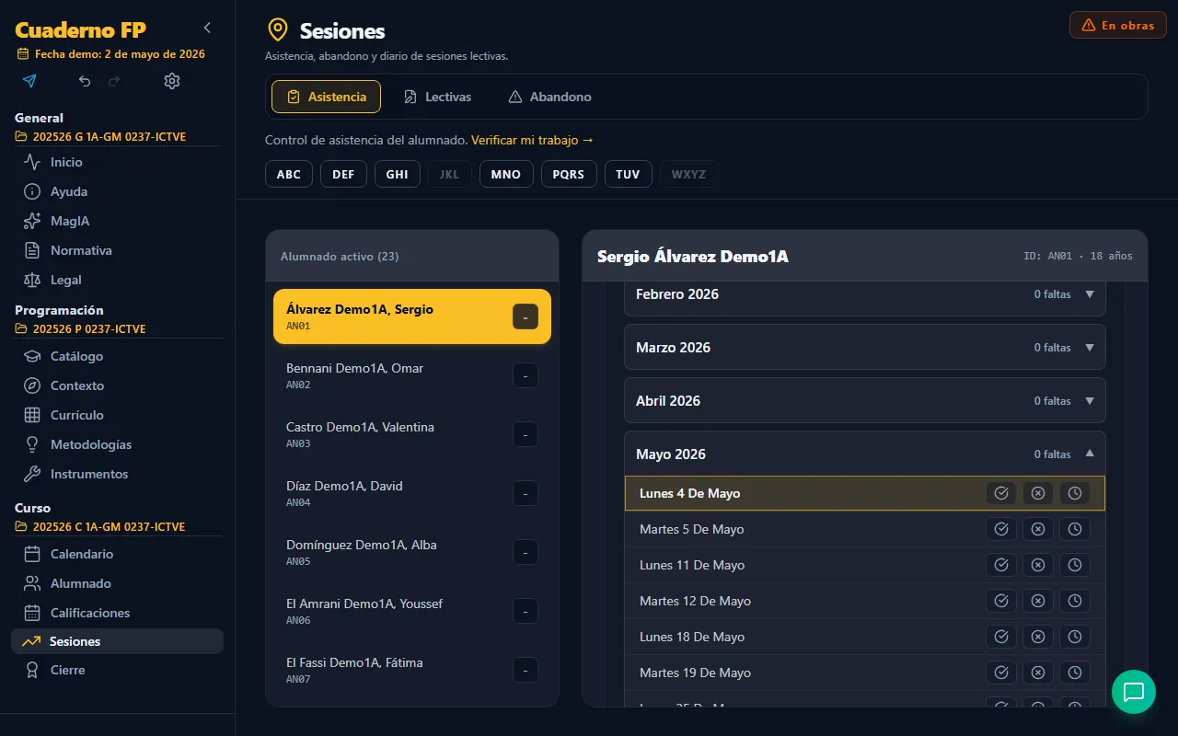Mark Martes 5 De Mayo as late

pos(1075,529)
